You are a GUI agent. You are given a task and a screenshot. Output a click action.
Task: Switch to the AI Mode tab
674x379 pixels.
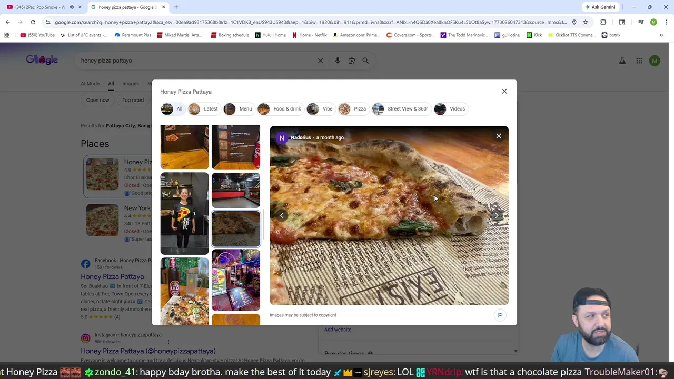(x=90, y=83)
